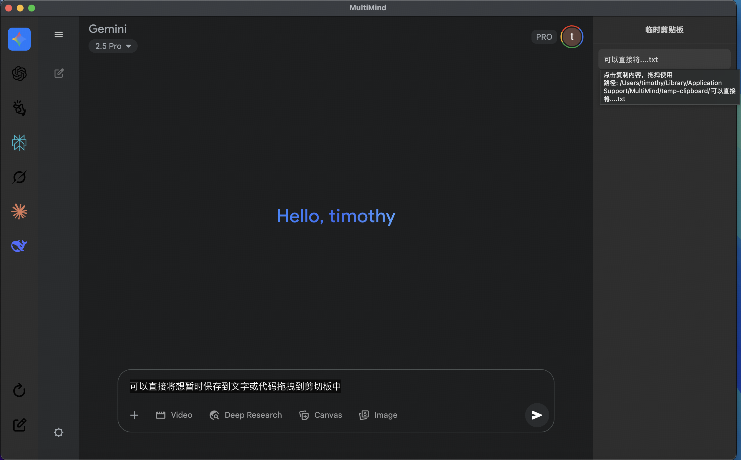Image resolution: width=741 pixels, height=460 pixels.
Task: Open settings with the gear icon
Action: (59, 432)
